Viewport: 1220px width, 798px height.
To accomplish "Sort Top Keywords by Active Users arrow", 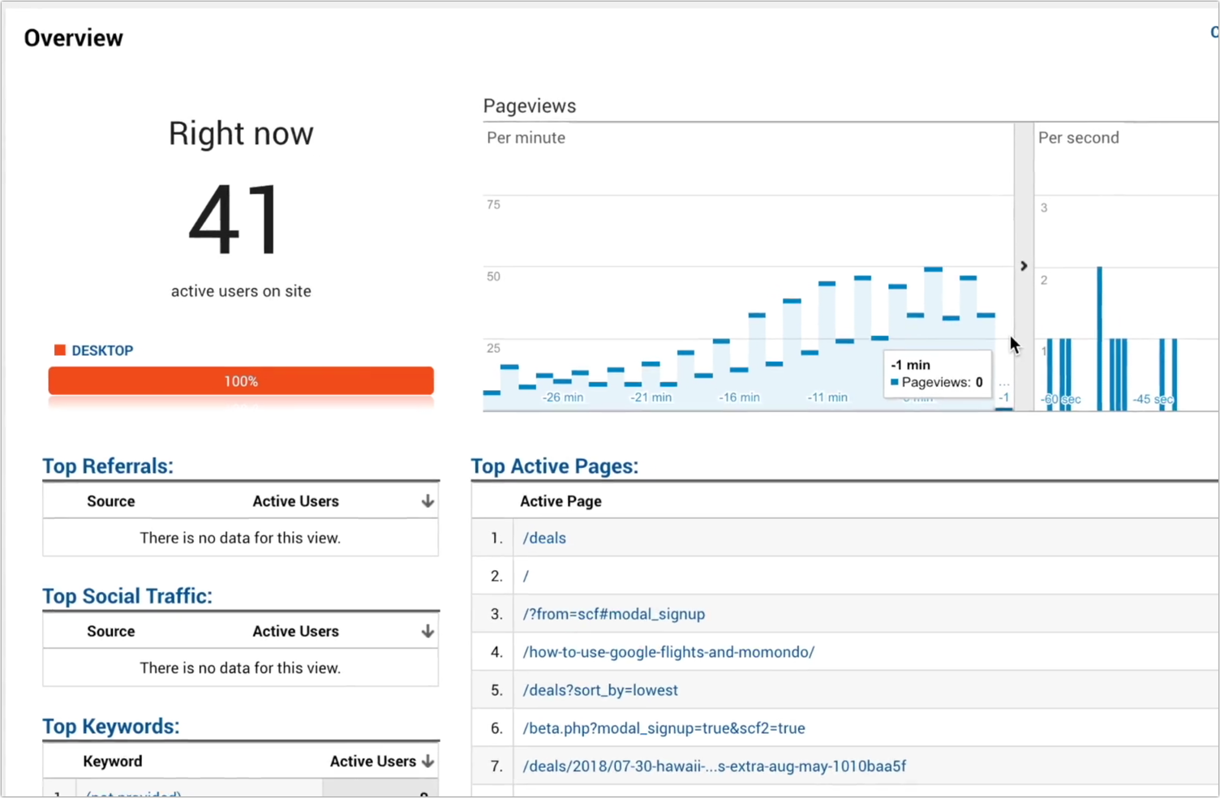I will (427, 761).
